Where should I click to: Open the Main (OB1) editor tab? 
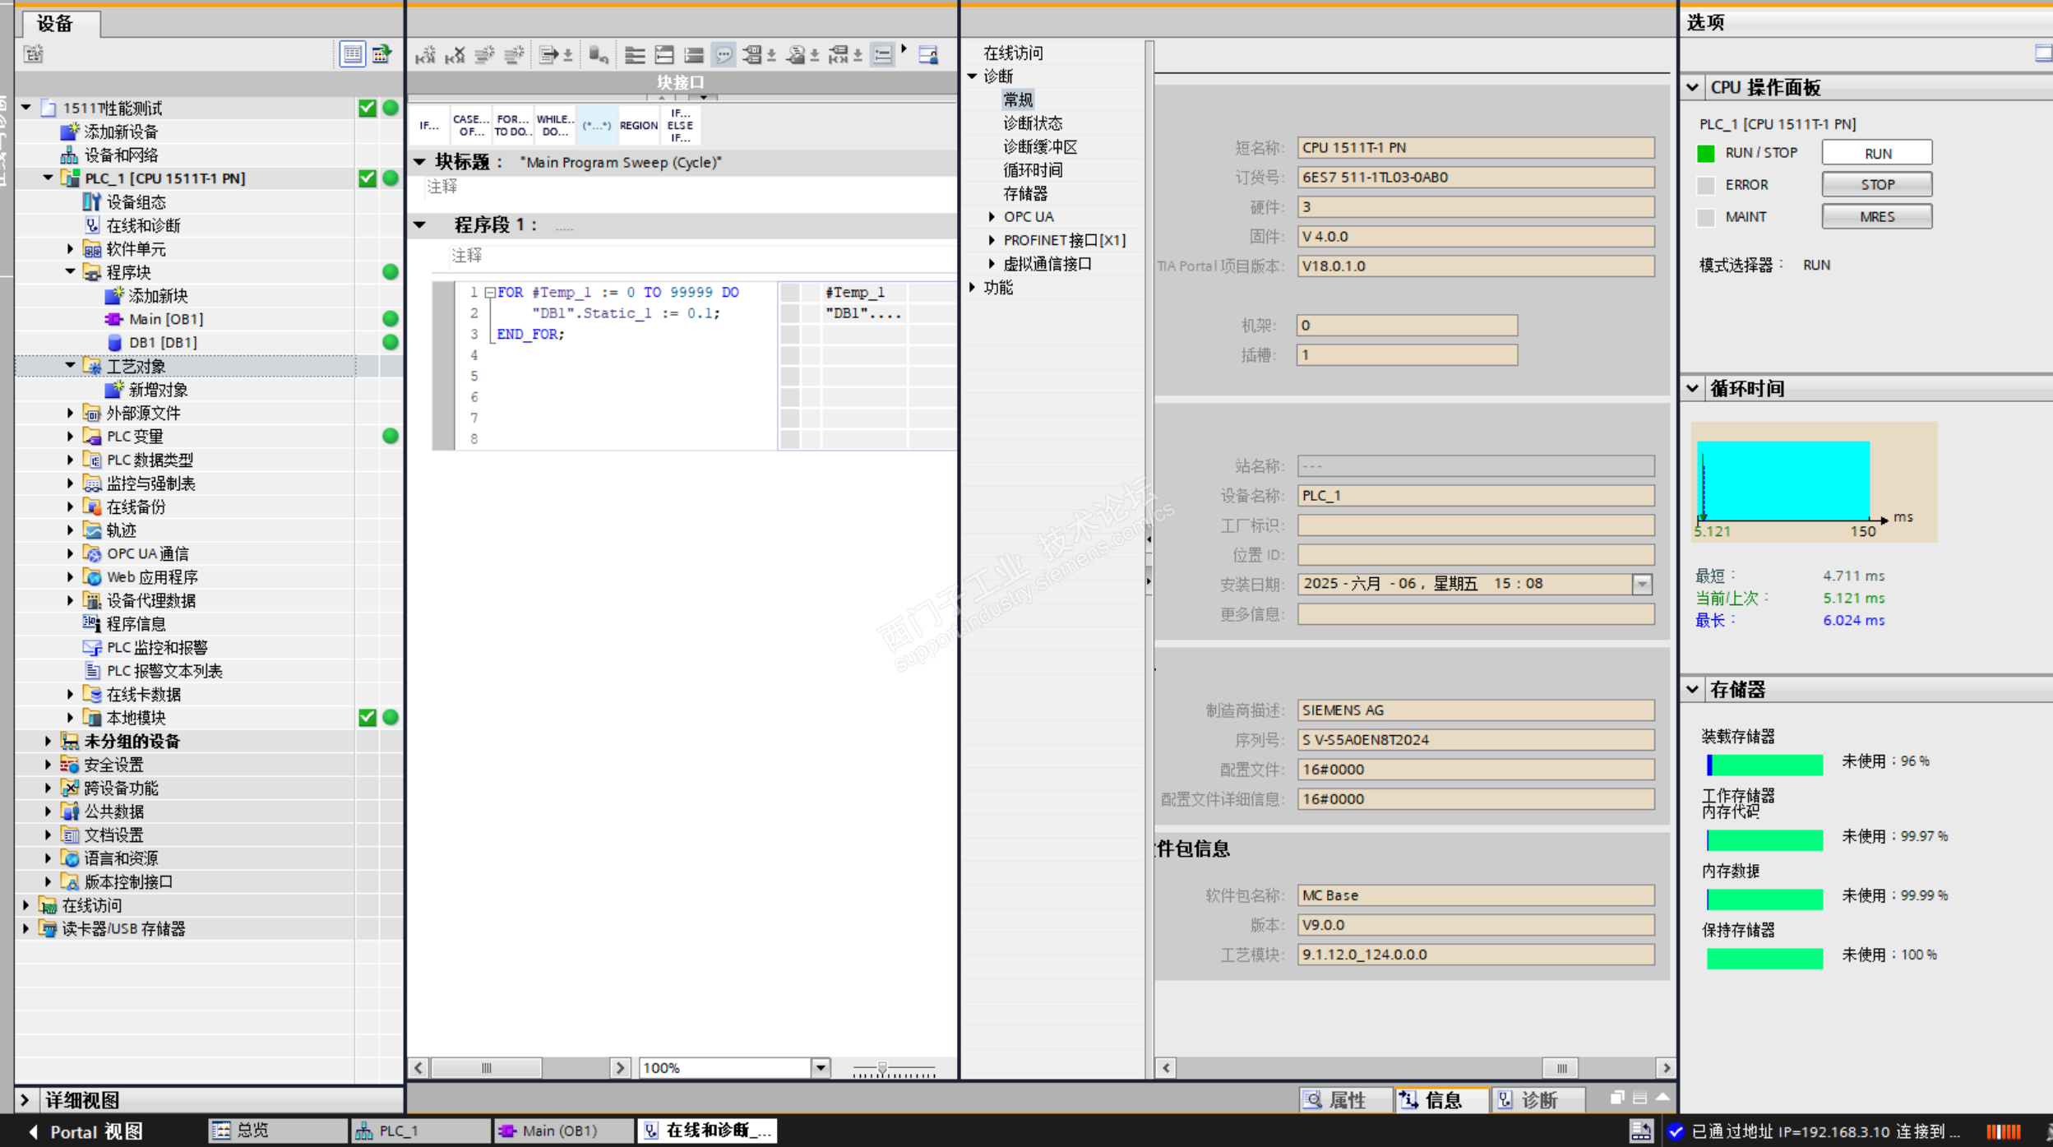(x=560, y=1131)
